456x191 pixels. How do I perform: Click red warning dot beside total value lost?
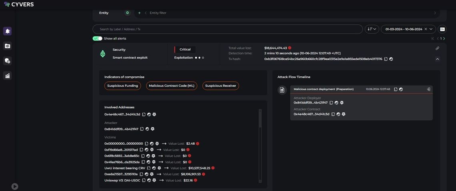290,48
